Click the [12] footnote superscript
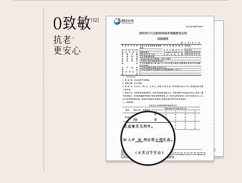Image resolution: width=242 pixels, height=183 pixels. point(95,20)
